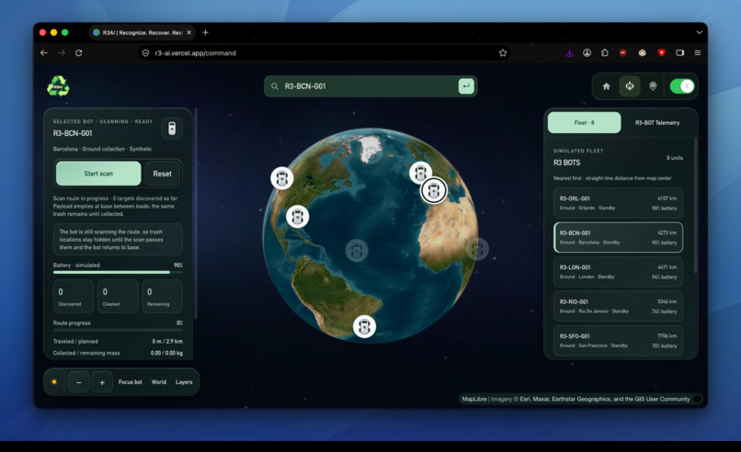The width and height of the screenshot is (741, 452).
Task: Select the bot marker near Florida
Action: tap(298, 217)
